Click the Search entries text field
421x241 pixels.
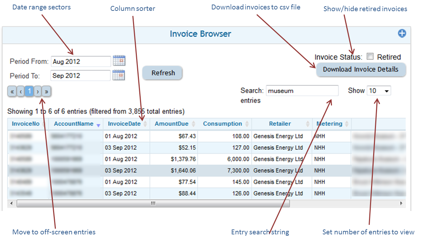302,91
